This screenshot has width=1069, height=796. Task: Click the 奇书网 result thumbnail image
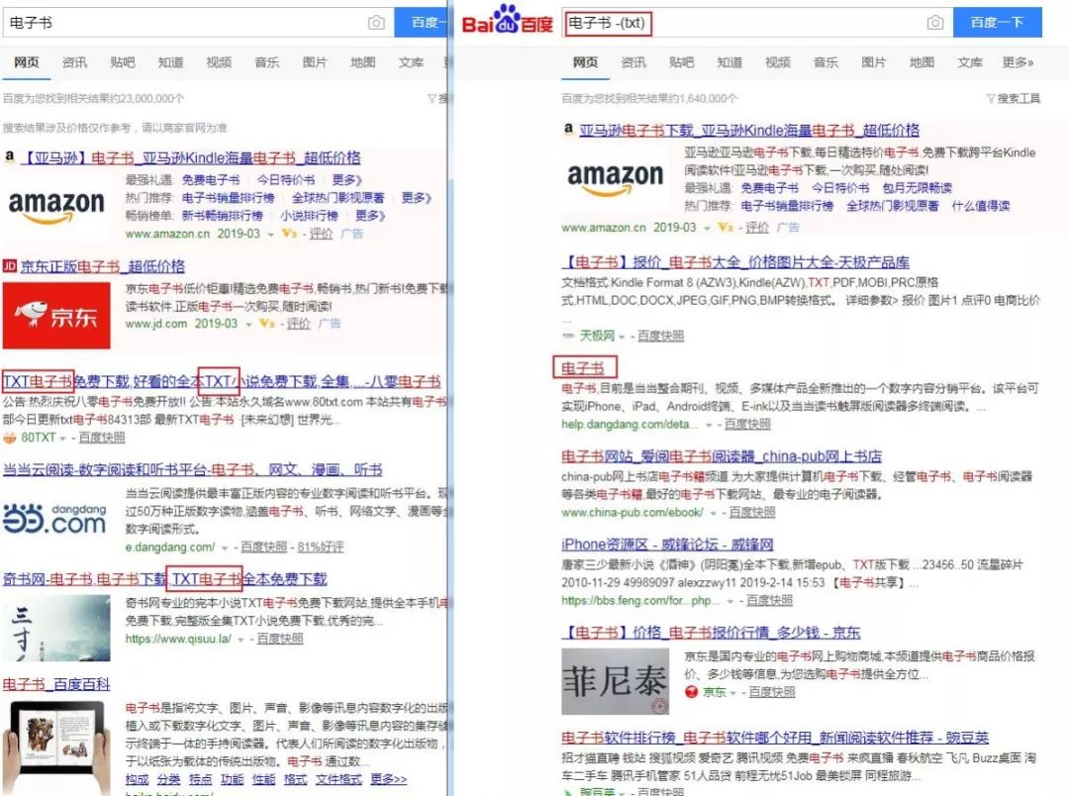point(56,629)
